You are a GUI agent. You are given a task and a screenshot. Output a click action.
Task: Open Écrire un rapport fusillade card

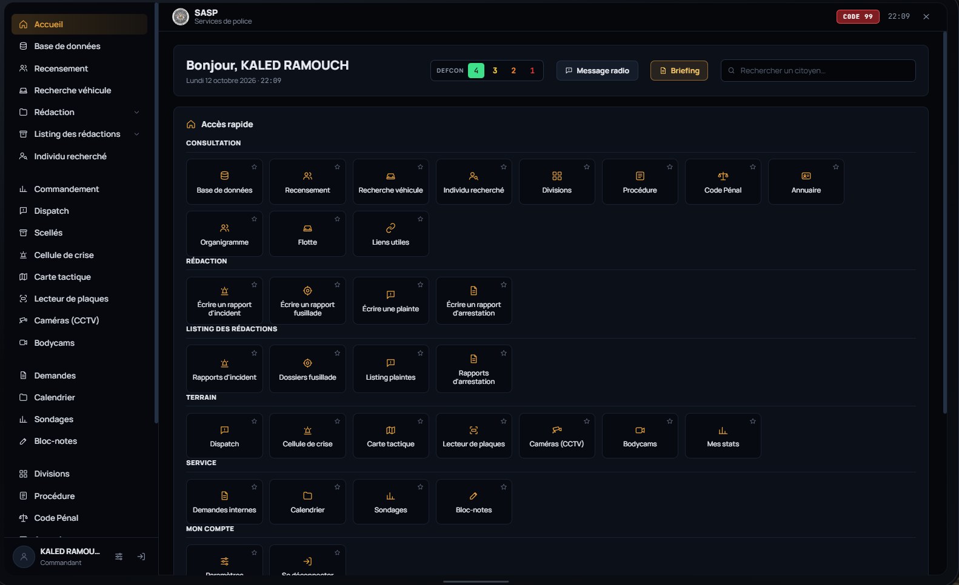[x=307, y=300]
